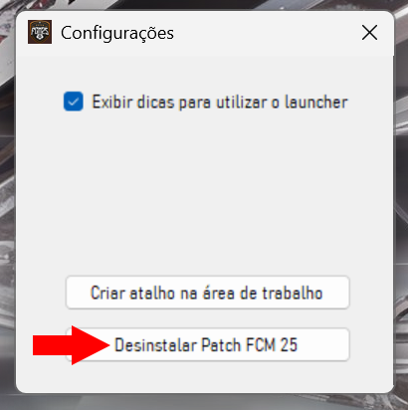Dismiss the settings window via X icon

[369, 33]
